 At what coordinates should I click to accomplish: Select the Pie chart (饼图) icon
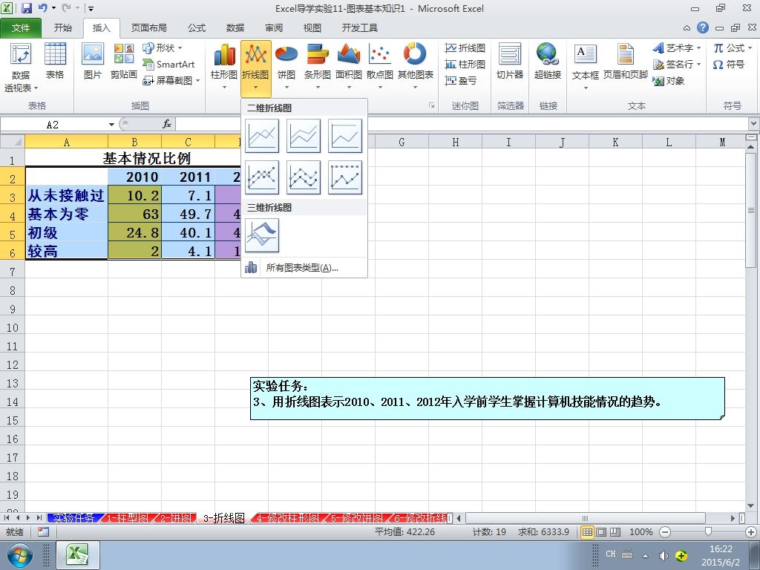coord(286,66)
